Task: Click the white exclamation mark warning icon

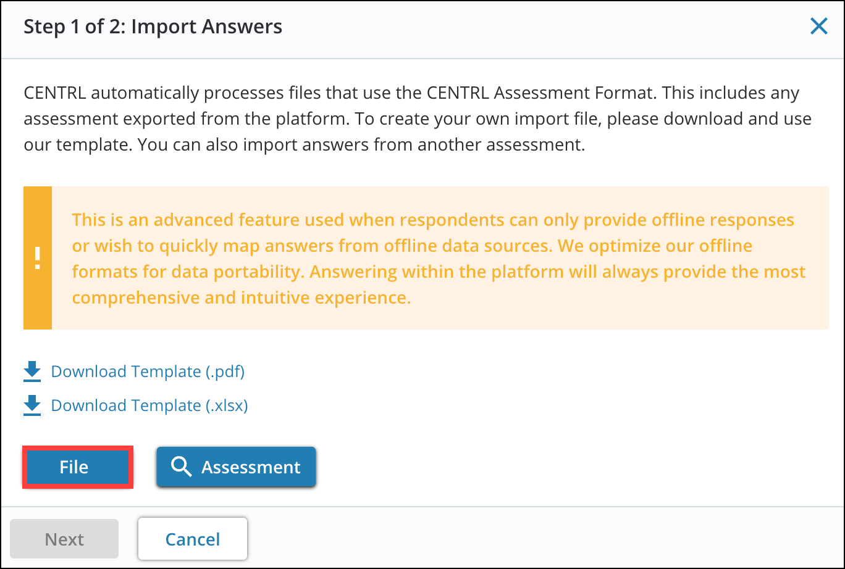Action: pyautogui.click(x=38, y=258)
